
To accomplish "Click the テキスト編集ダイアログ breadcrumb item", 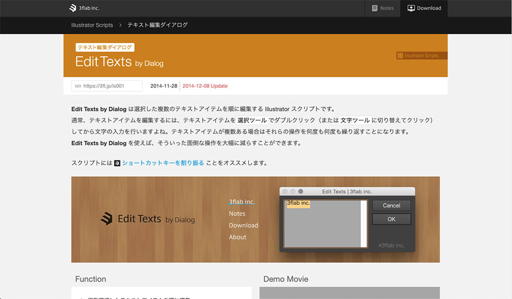I will (158, 25).
